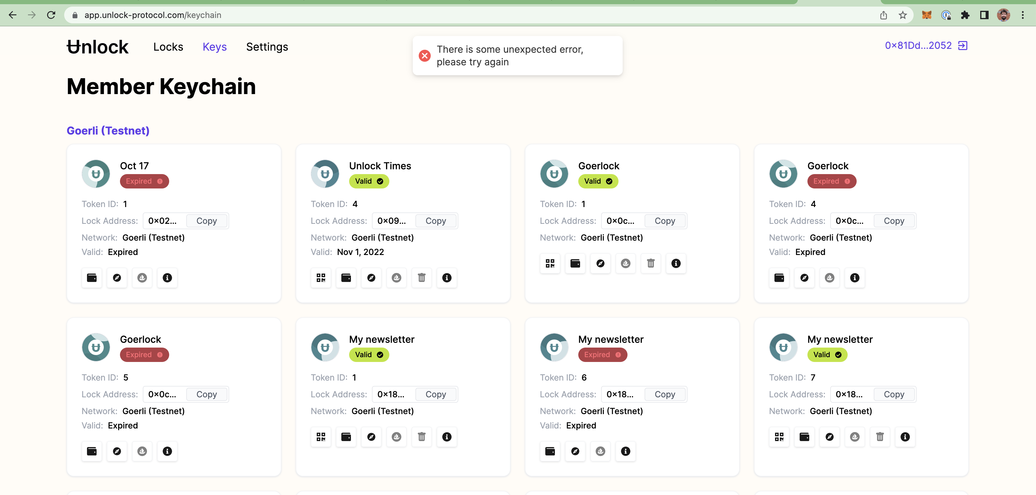Dismiss the red error icon notification
Image resolution: width=1036 pixels, height=495 pixels.
pos(424,55)
